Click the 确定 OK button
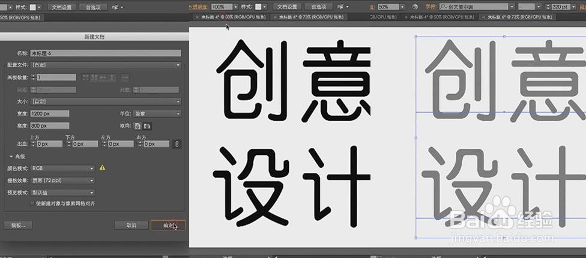Viewport: 586px width, 258px height. [x=168, y=225]
